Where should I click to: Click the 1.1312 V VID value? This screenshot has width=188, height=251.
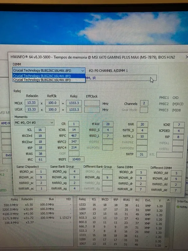(x=65, y=218)
